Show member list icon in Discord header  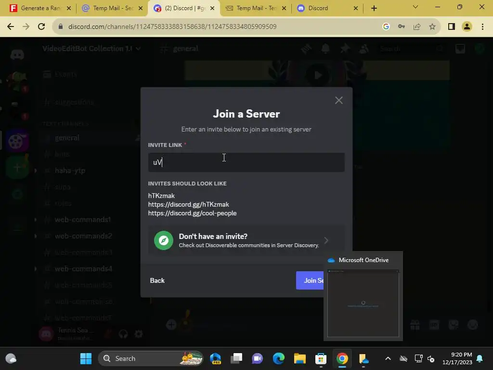click(x=364, y=49)
